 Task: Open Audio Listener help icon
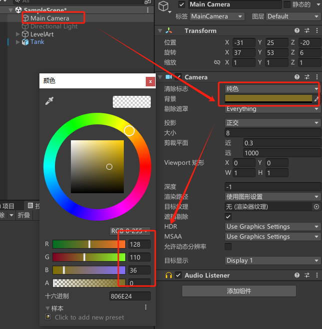tap(297, 275)
